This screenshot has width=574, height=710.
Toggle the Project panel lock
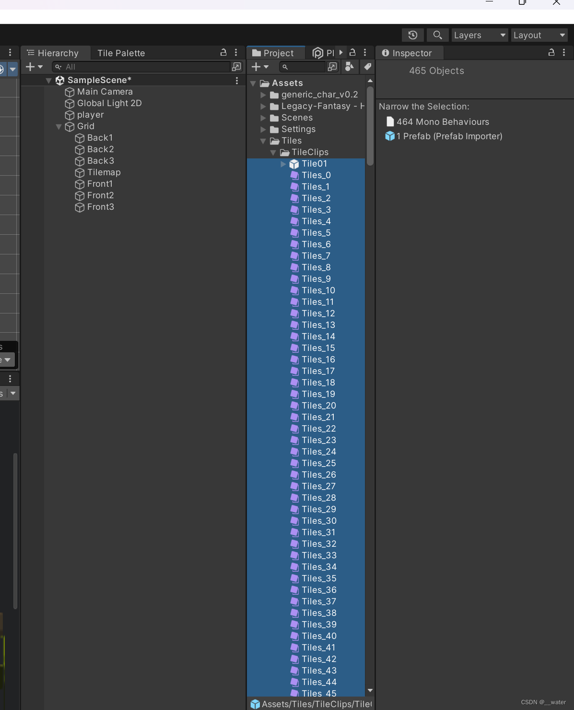point(352,52)
